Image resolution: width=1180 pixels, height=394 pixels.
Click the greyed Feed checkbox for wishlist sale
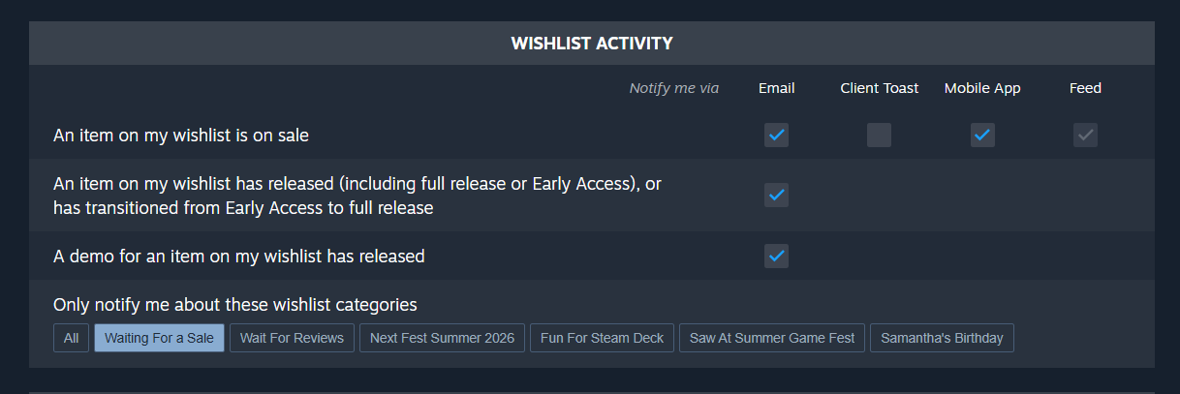click(x=1085, y=136)
